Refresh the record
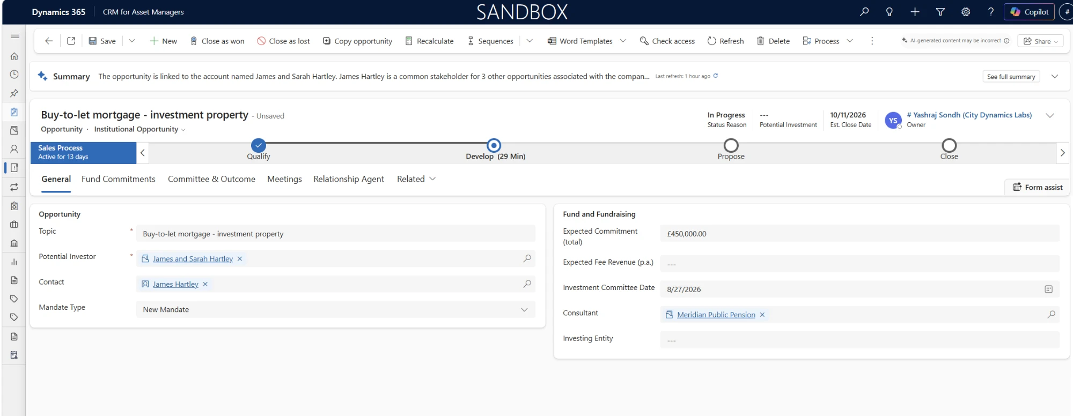The height and width of the screenshot is (416, 1073). tap(725, 41)
